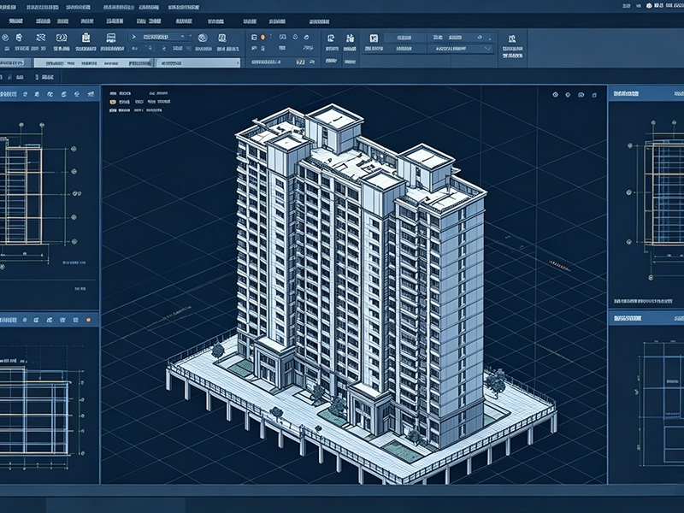Click the light-colored options bar field
The height and width of the screenshot is (513, 684).
(137, 62)
